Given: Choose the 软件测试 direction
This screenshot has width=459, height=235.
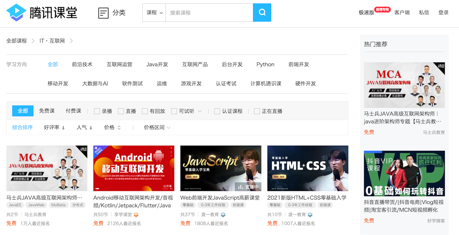Looking at the screenshot, I should click(x=132, y=84).
